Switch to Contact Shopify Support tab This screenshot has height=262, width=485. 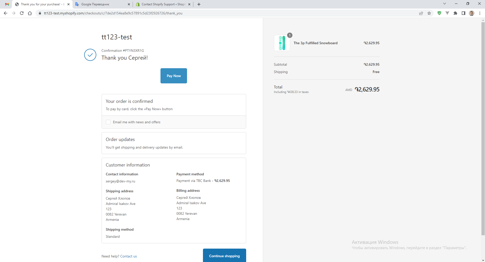163,4
